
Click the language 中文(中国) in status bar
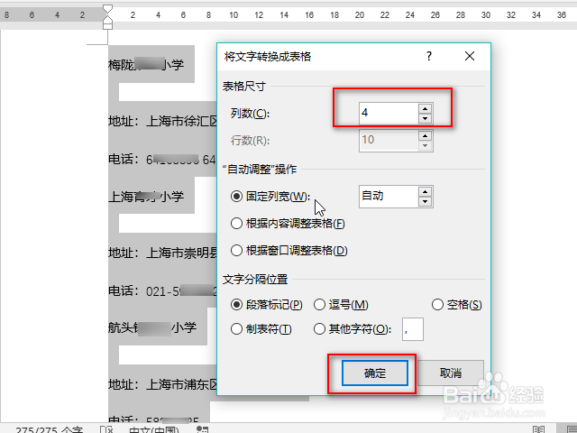point(154,429)
